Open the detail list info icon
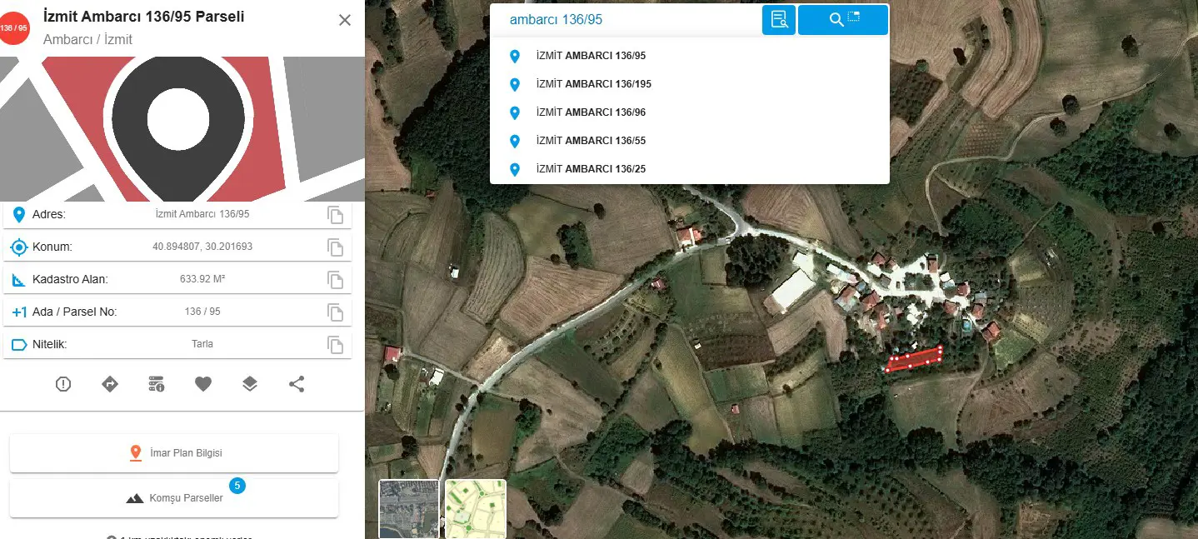 click(x=157, y=384)
